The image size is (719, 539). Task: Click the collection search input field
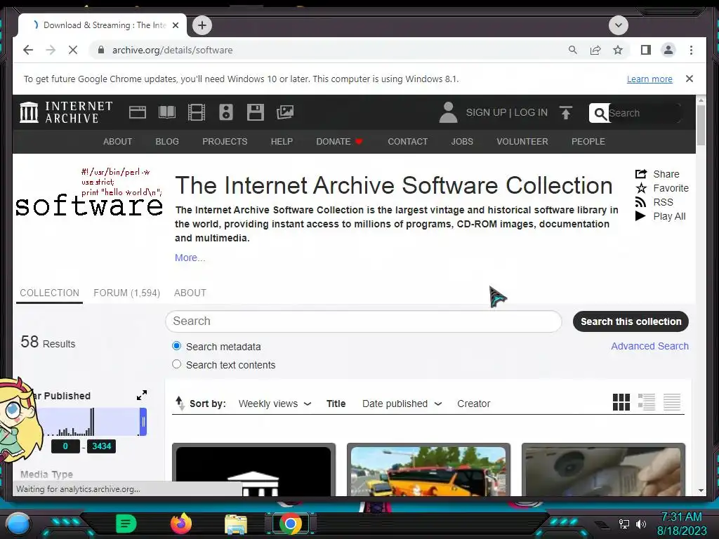click(x=363, y=321)
